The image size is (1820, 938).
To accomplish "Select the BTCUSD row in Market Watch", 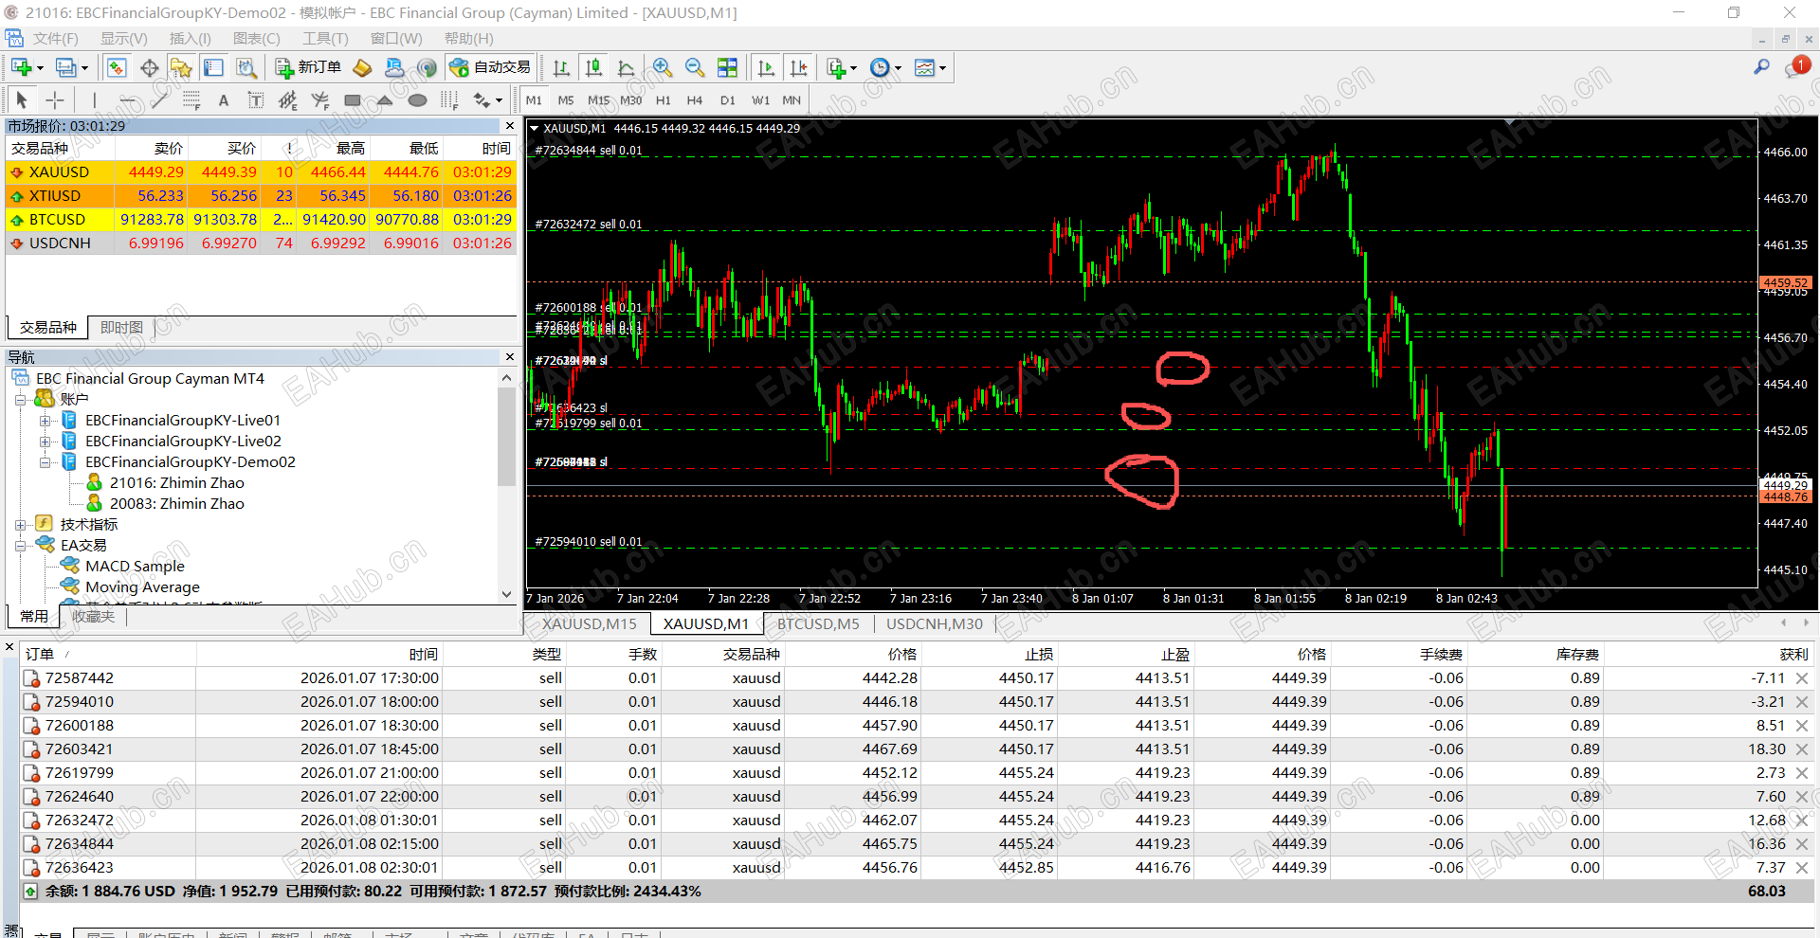I will click(x=261, y=220).
